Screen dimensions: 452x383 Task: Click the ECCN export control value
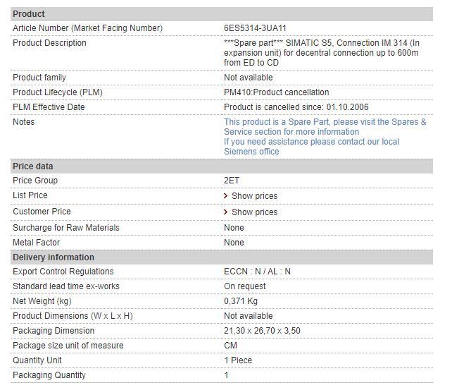(257, 272)
